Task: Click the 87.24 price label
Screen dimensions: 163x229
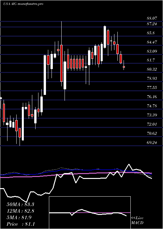Action: point(152,24)
